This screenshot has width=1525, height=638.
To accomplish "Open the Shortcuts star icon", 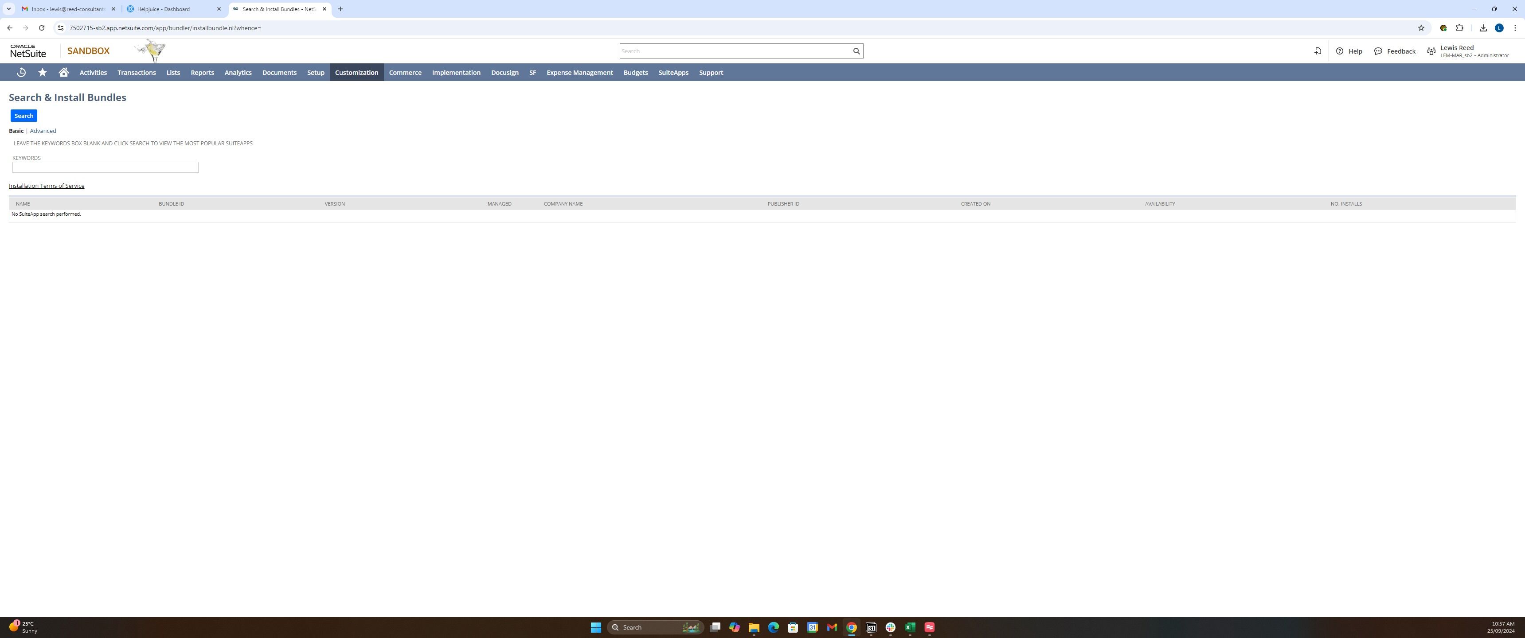I will point(43,72).
